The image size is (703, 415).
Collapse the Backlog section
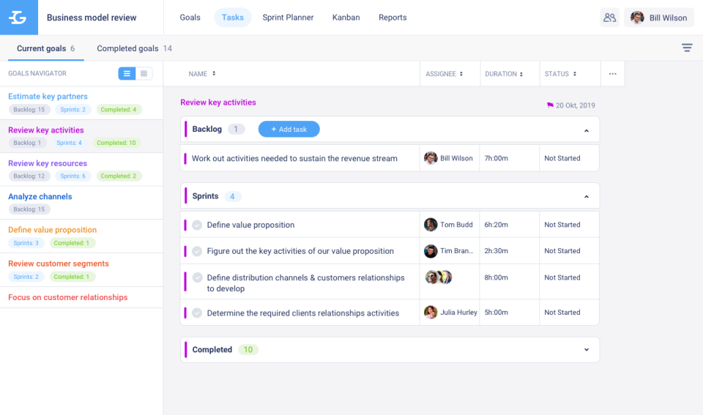point(587,130)
